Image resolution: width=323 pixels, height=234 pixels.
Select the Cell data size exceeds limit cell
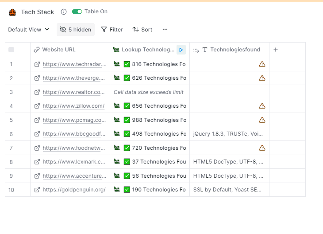[x=150, y=92]
